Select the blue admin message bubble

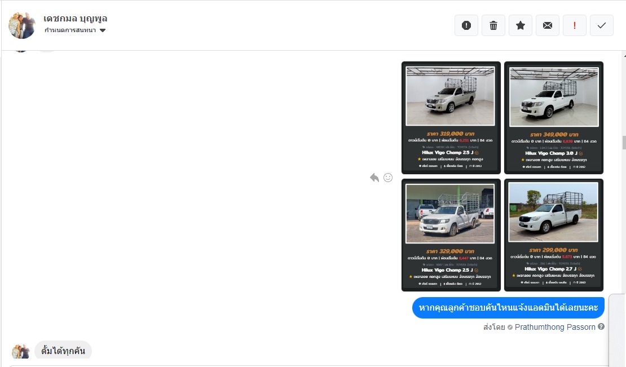(x=508, y=308)
